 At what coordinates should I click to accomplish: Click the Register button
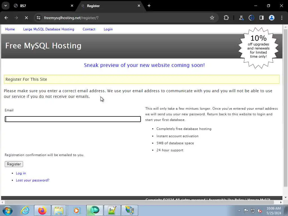[x=14, y=164]
